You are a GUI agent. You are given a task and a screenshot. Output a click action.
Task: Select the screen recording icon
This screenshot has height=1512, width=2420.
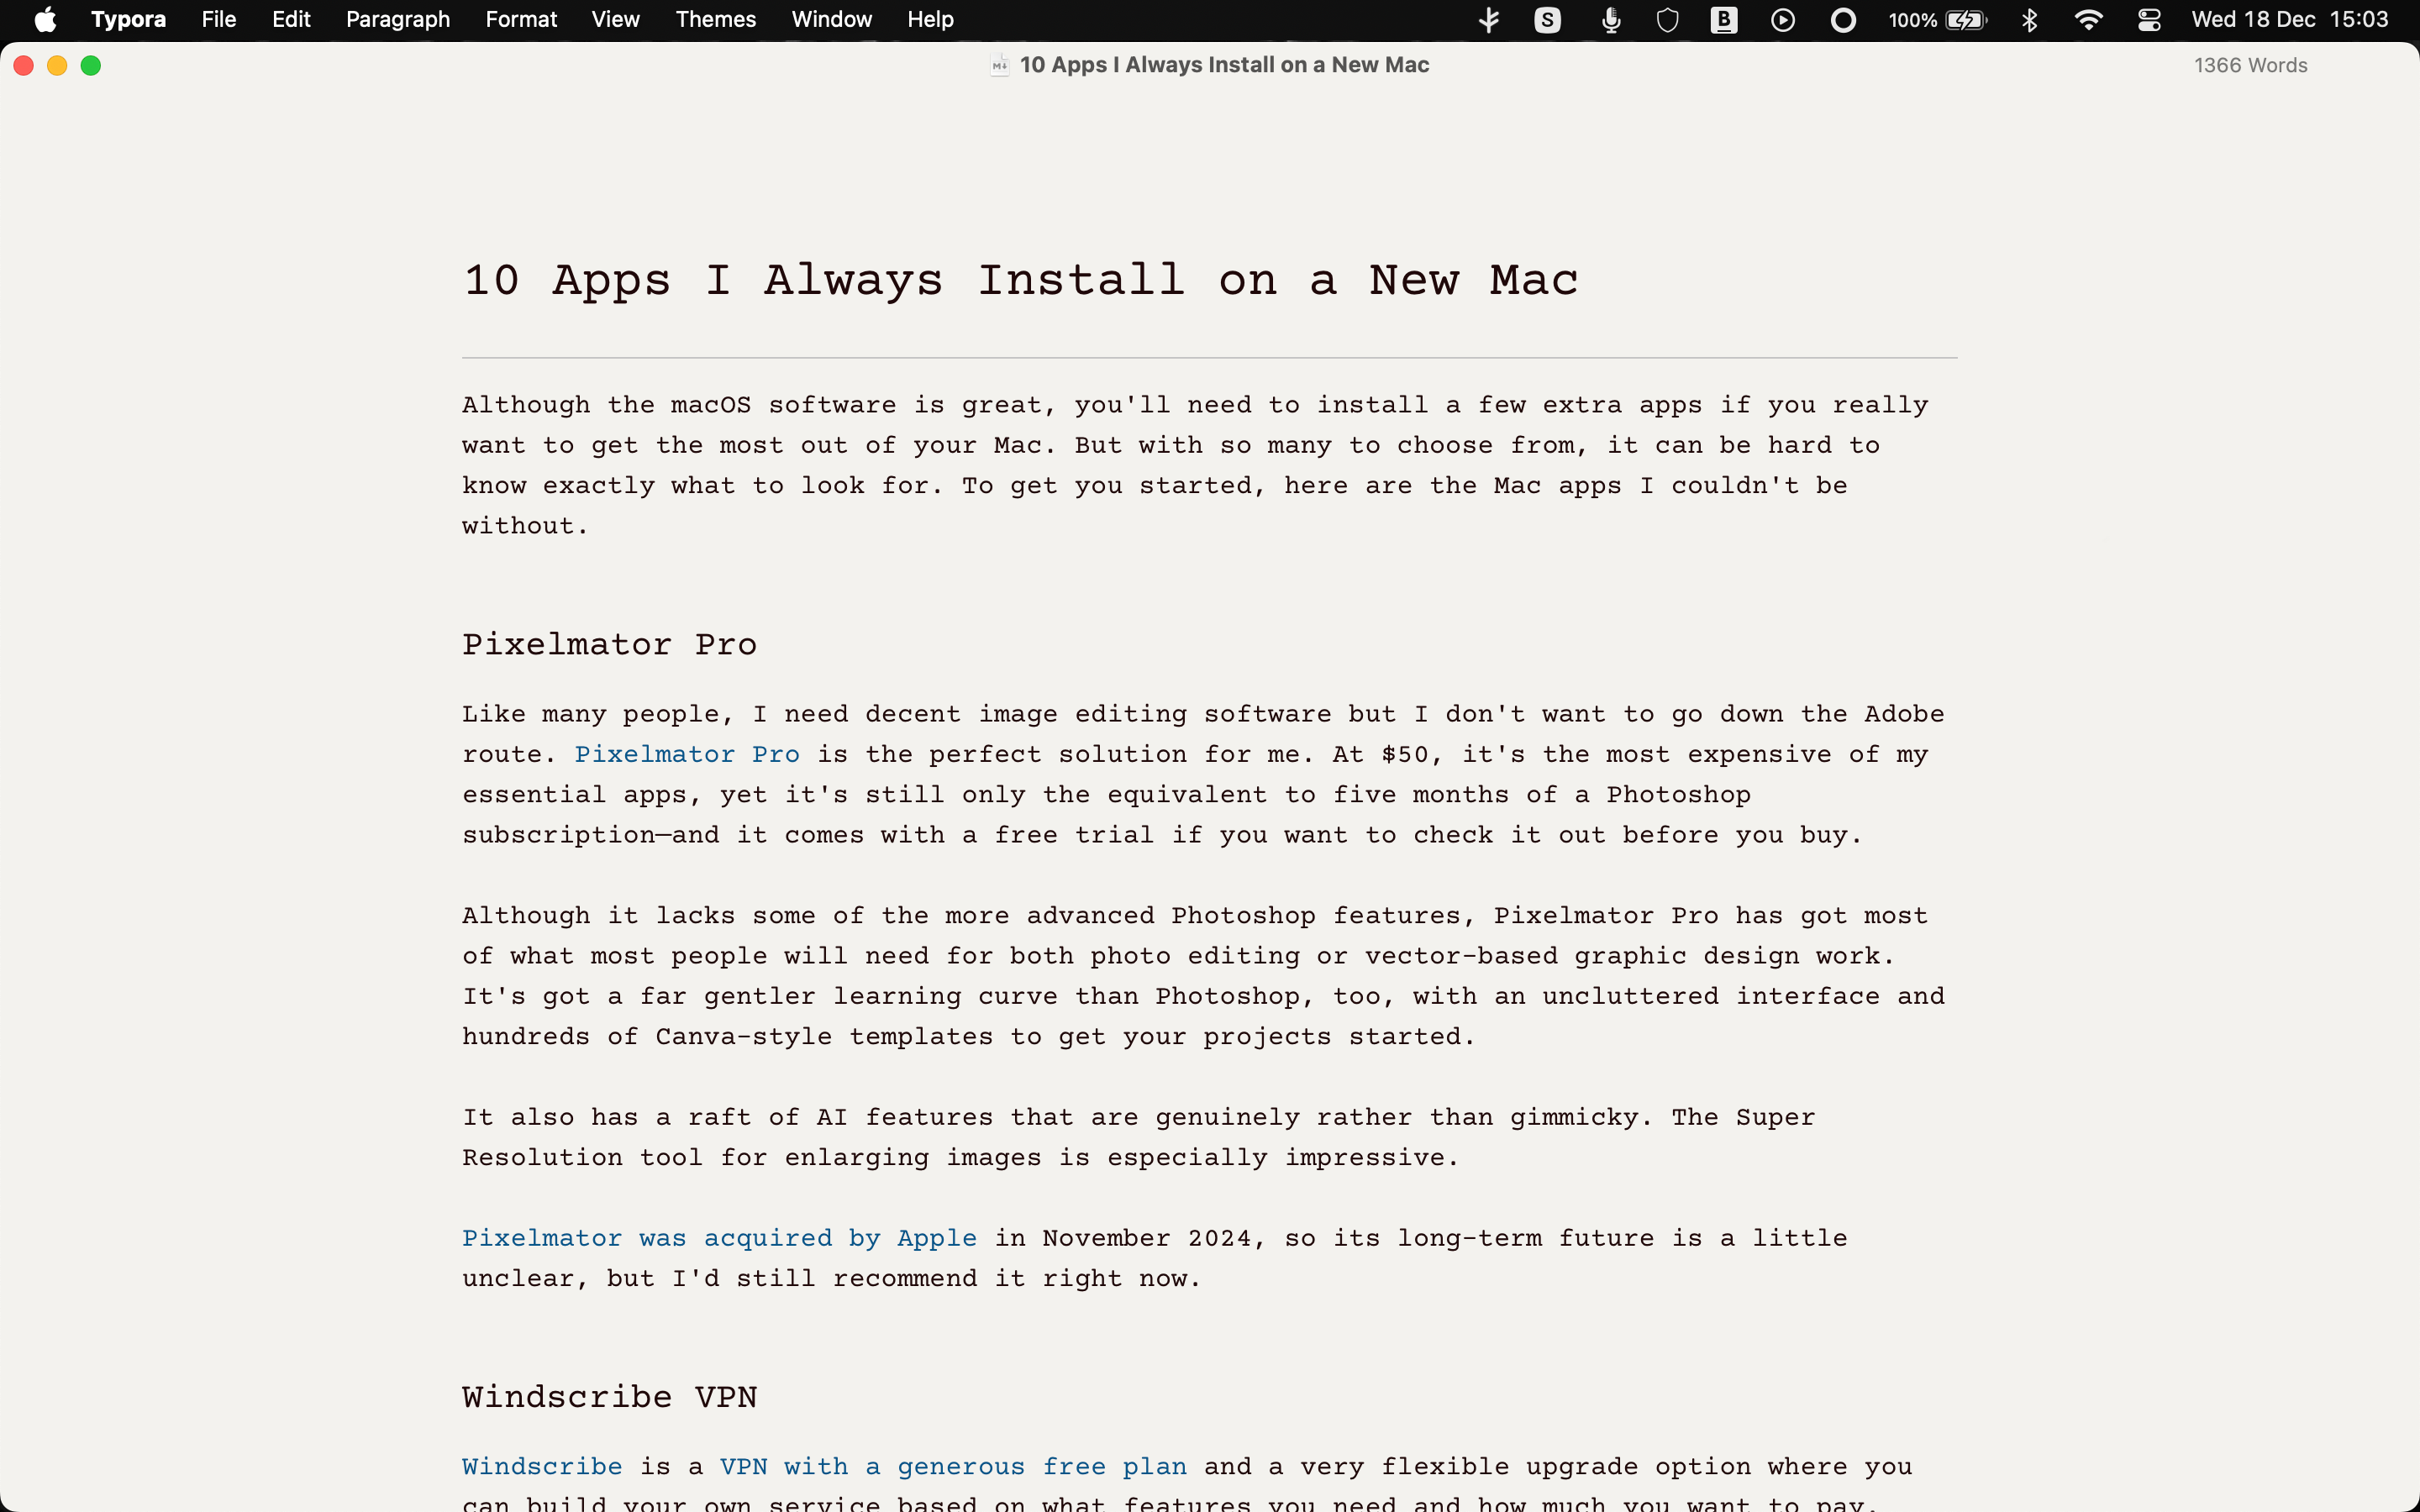1842,21
